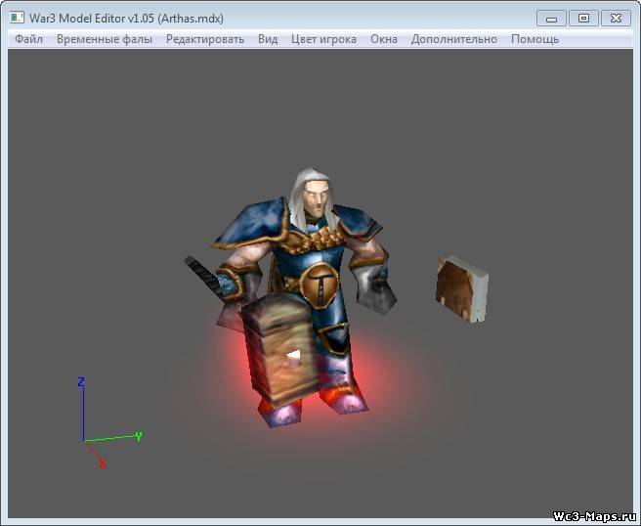Open the Файл menu
This screenshot has width=641, height=526.
tap(29, 39)
